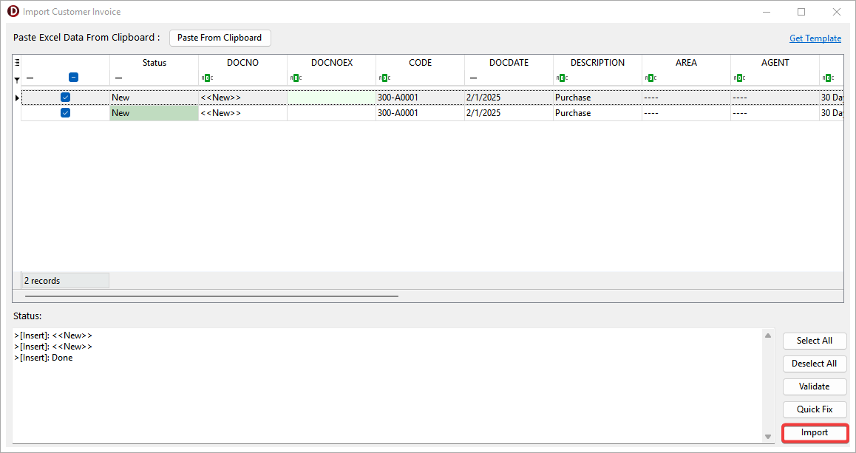This screenshot has width=856, height=453.
Task: Click Paste From Clipboard button
Action: [x=220, y=38]
